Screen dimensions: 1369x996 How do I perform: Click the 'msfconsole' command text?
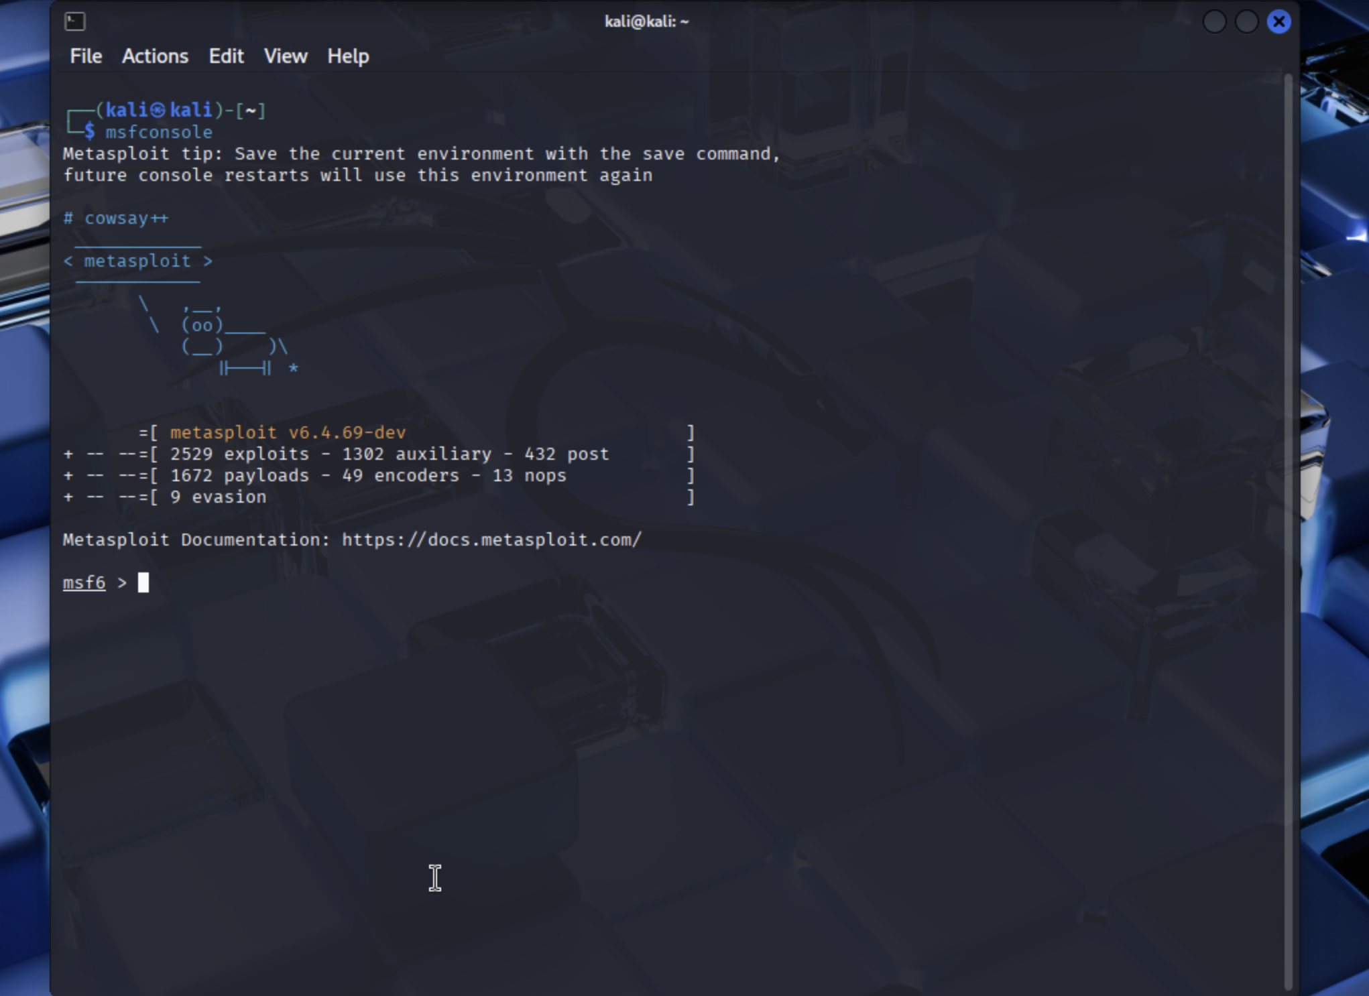click(159, 132)
